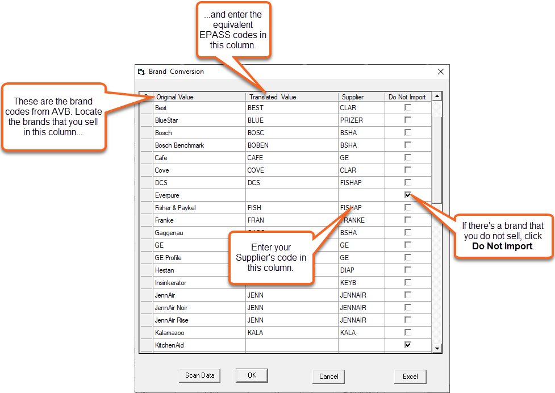Check Do Not Import for Cafe
555x393 pixels.
point(408,157)
